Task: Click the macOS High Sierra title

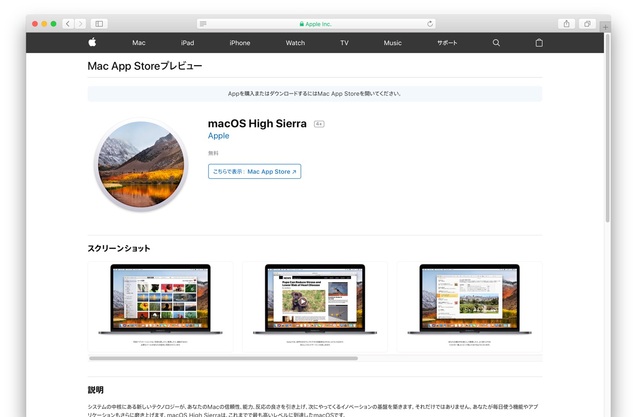Action: coord(257,124)
